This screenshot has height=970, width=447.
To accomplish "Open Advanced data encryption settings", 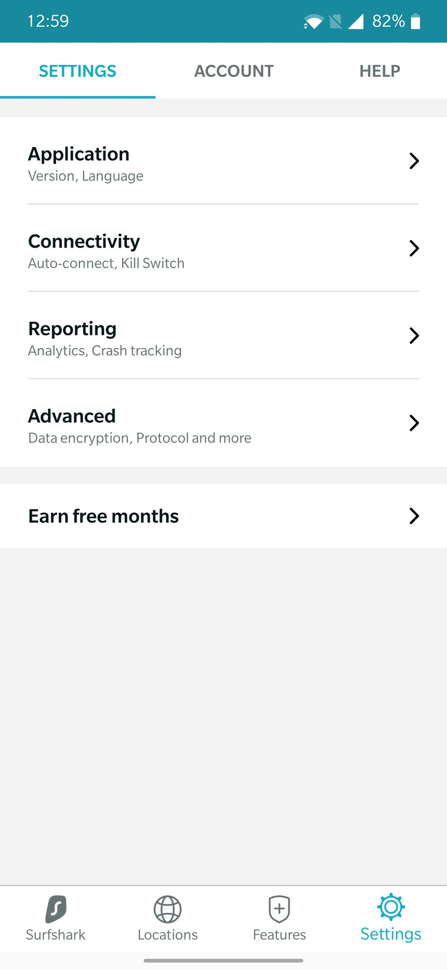I will (x=140, y=426).
